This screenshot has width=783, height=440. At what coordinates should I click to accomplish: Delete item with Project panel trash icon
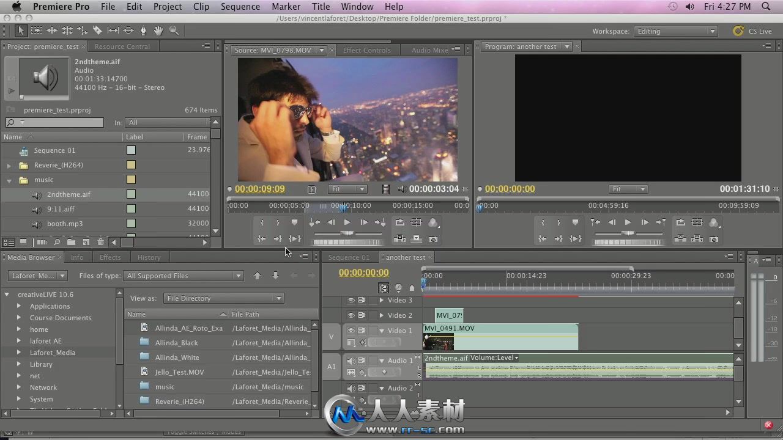point(100,243)
